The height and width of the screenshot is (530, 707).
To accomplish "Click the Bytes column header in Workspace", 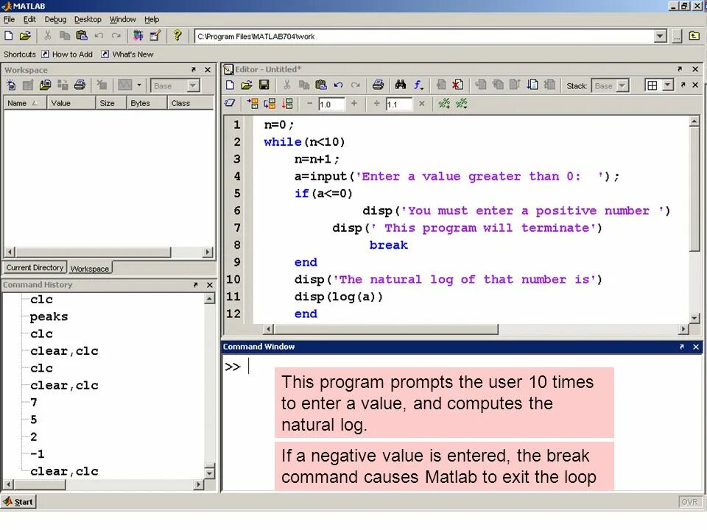I will coord(147,103).
